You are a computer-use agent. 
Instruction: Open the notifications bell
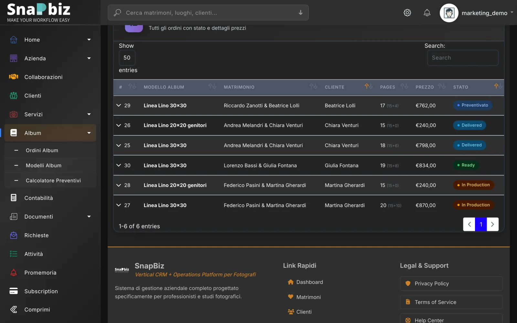(427, 13)
